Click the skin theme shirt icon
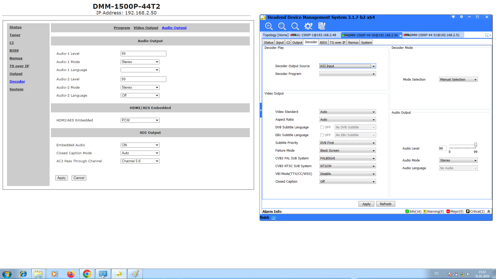 pyautogui.click(x=453, y=17)
